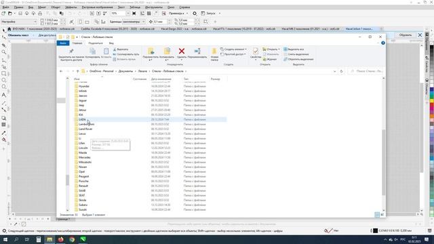Select the CorelDRAW Rectangle tool

click(x=4, y=73)
